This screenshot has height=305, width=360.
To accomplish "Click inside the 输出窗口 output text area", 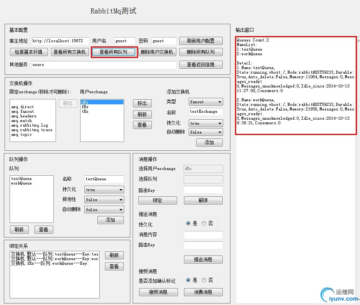I will tap(296, 170).
